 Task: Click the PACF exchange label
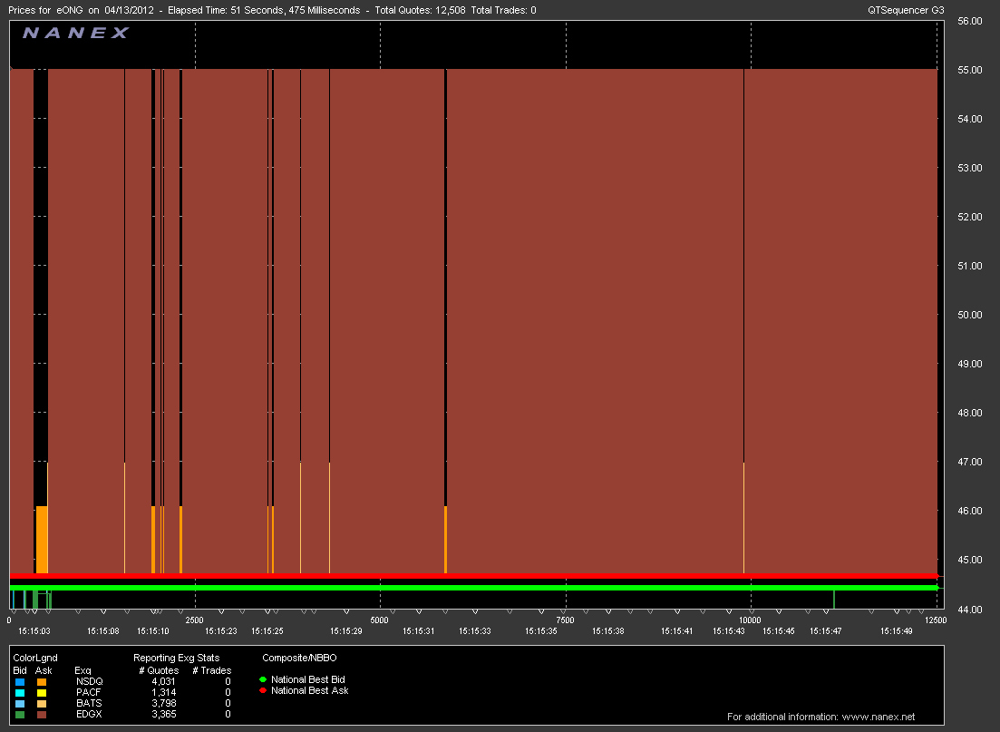[x=89, y=692]
